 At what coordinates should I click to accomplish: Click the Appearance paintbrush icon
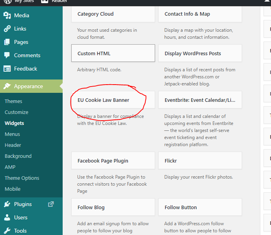coord(7,86)
